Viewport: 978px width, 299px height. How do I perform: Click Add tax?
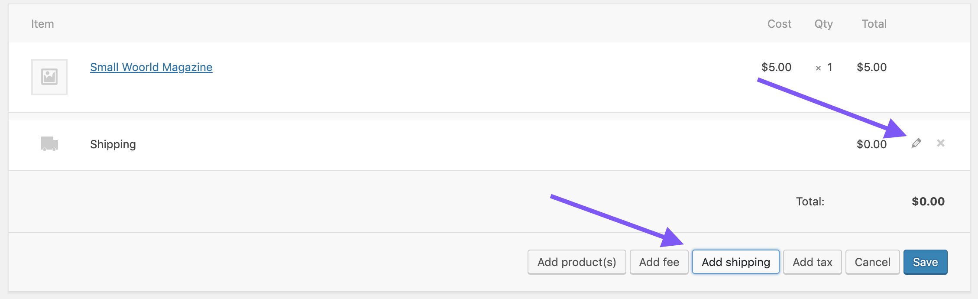tap(812, 262)
